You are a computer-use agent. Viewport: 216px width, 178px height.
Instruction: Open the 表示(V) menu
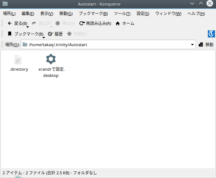(x=47, y=14)
